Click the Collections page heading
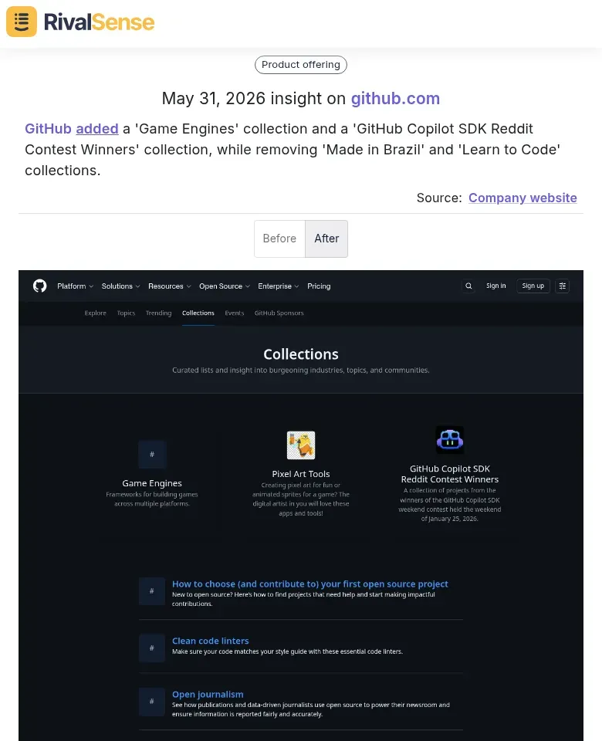The image size is (602, 741). 301,354
